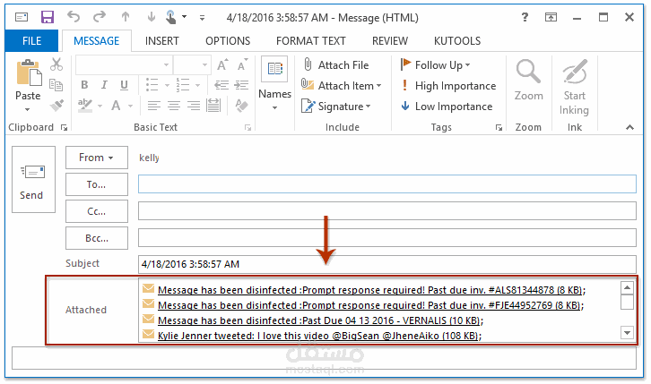The width and height of the screenshot is (651, 384).
Task: Click the To... button
Action: [x=97, y=184]
